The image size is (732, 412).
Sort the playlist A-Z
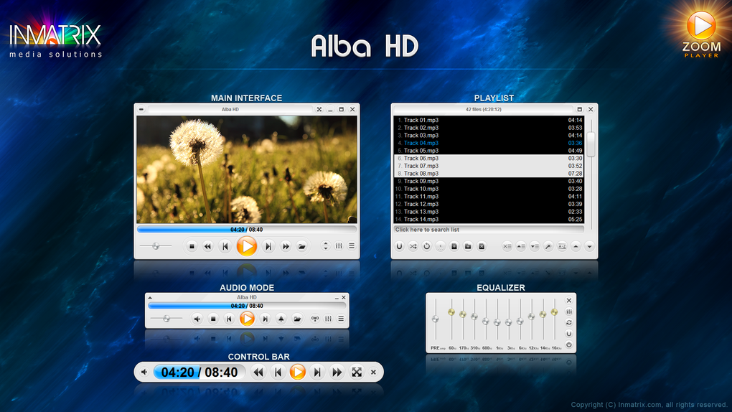[x=562, y=246]
